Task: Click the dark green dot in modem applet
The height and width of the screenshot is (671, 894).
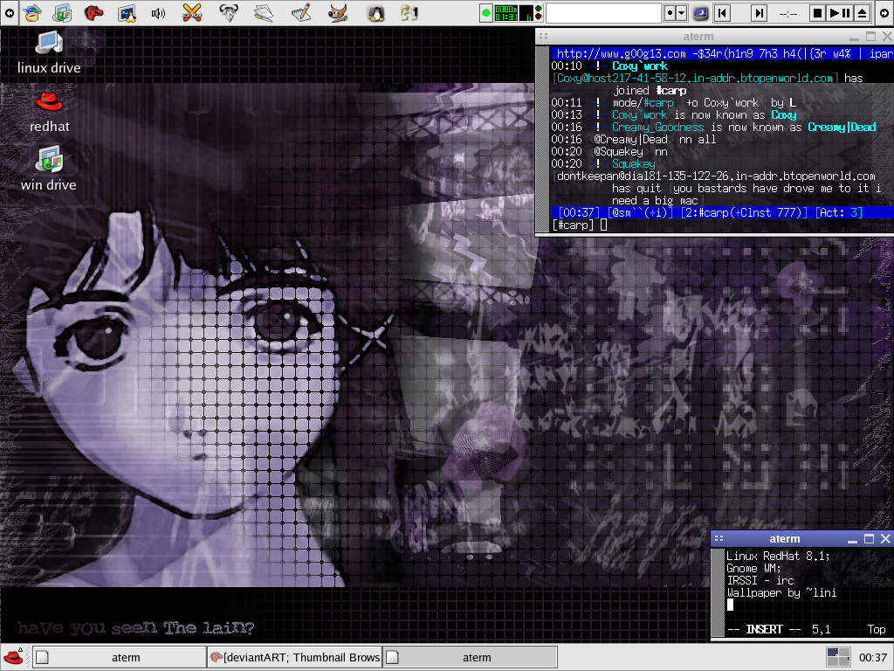Action: (538, 9)
